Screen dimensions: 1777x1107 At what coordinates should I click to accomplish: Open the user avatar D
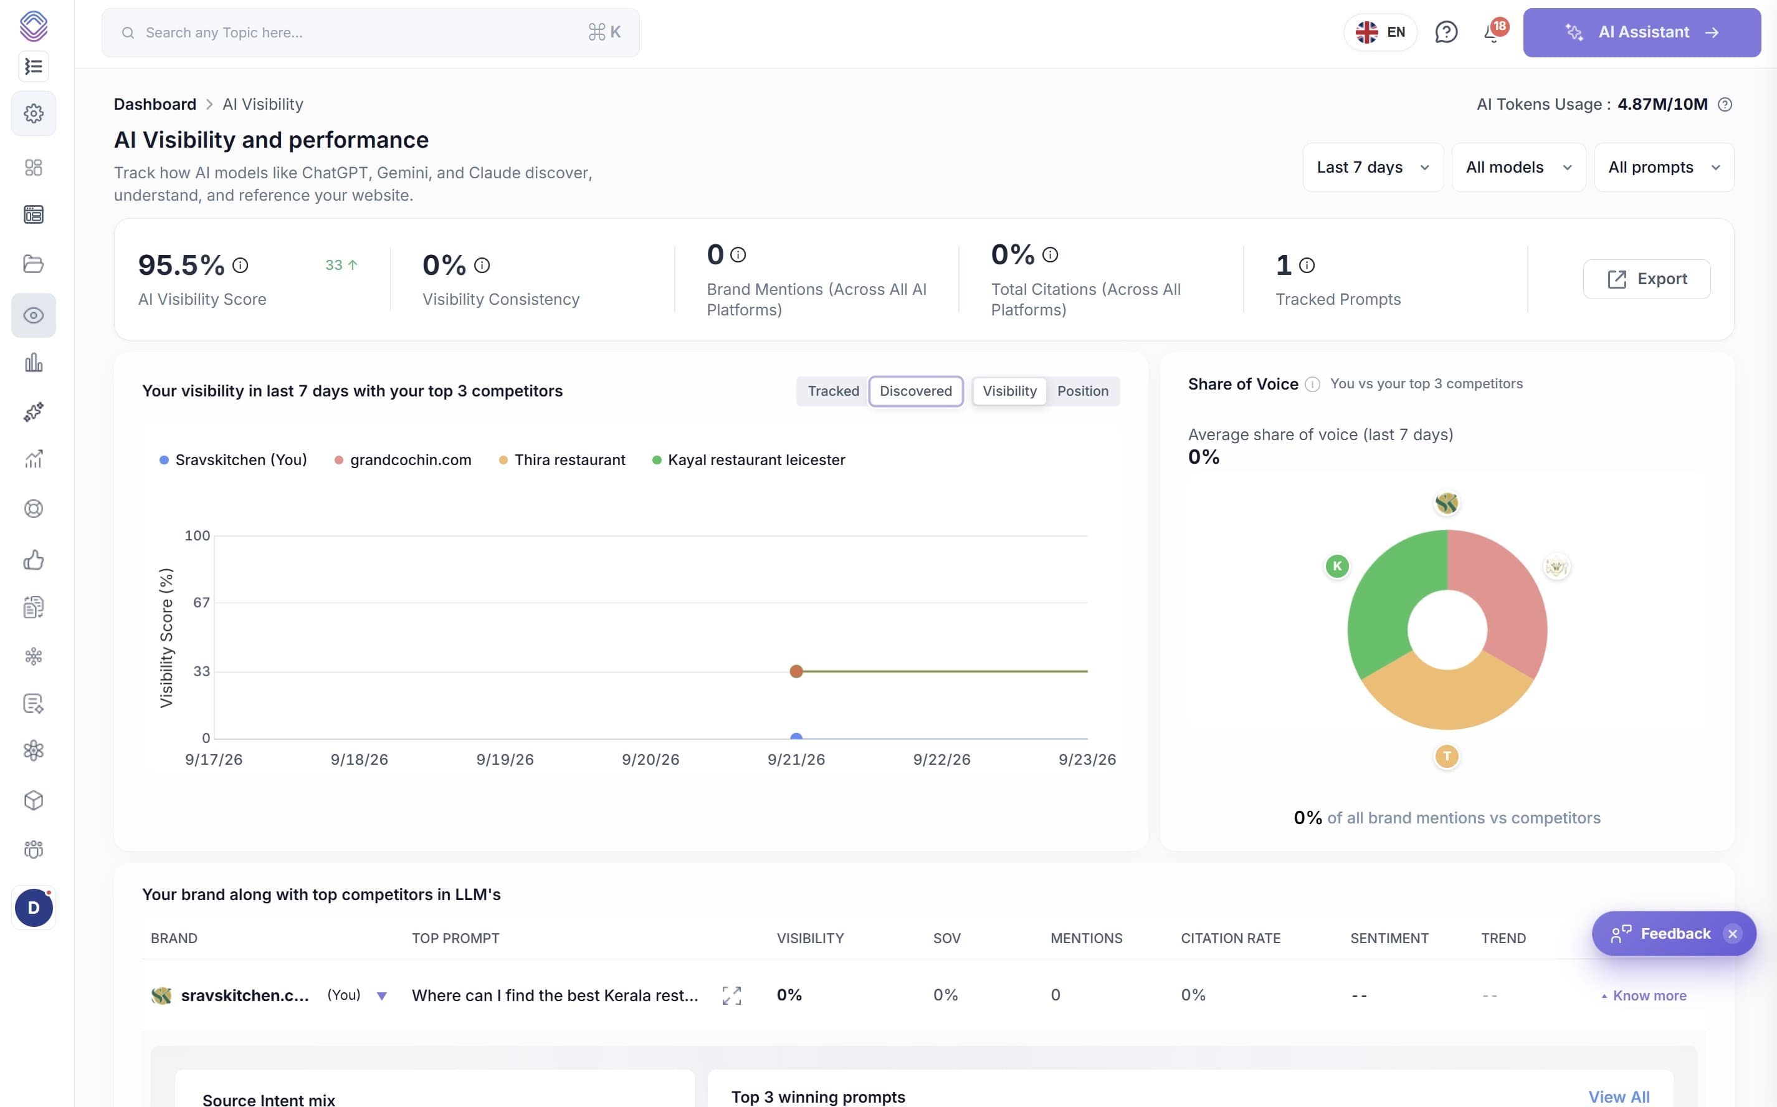click(34, 908)
